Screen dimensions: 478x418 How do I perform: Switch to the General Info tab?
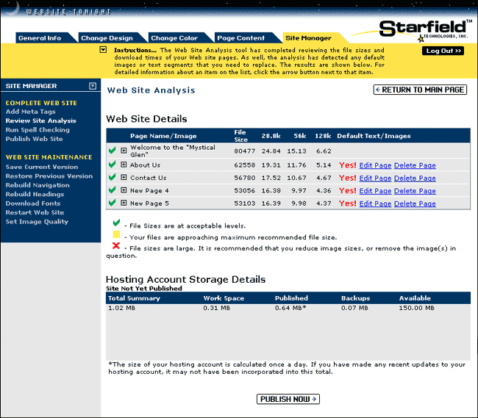coord(43,38)
